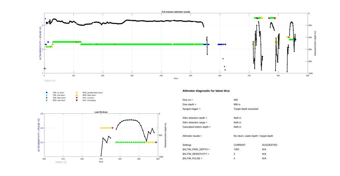Click the green triangle BOD real return legend marker
340x176 pixels.
click(x=46, y=100)
